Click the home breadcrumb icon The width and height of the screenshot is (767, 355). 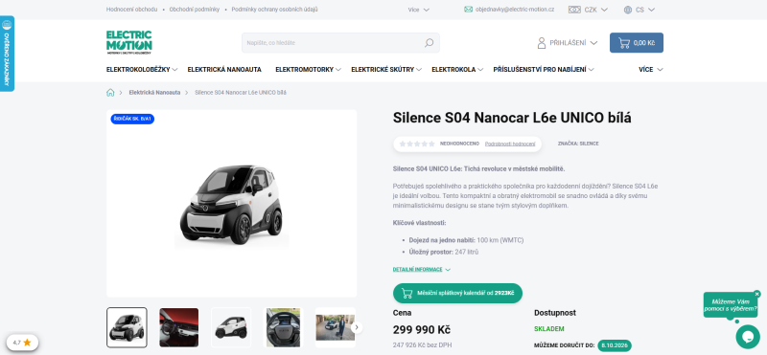(110, 92)
